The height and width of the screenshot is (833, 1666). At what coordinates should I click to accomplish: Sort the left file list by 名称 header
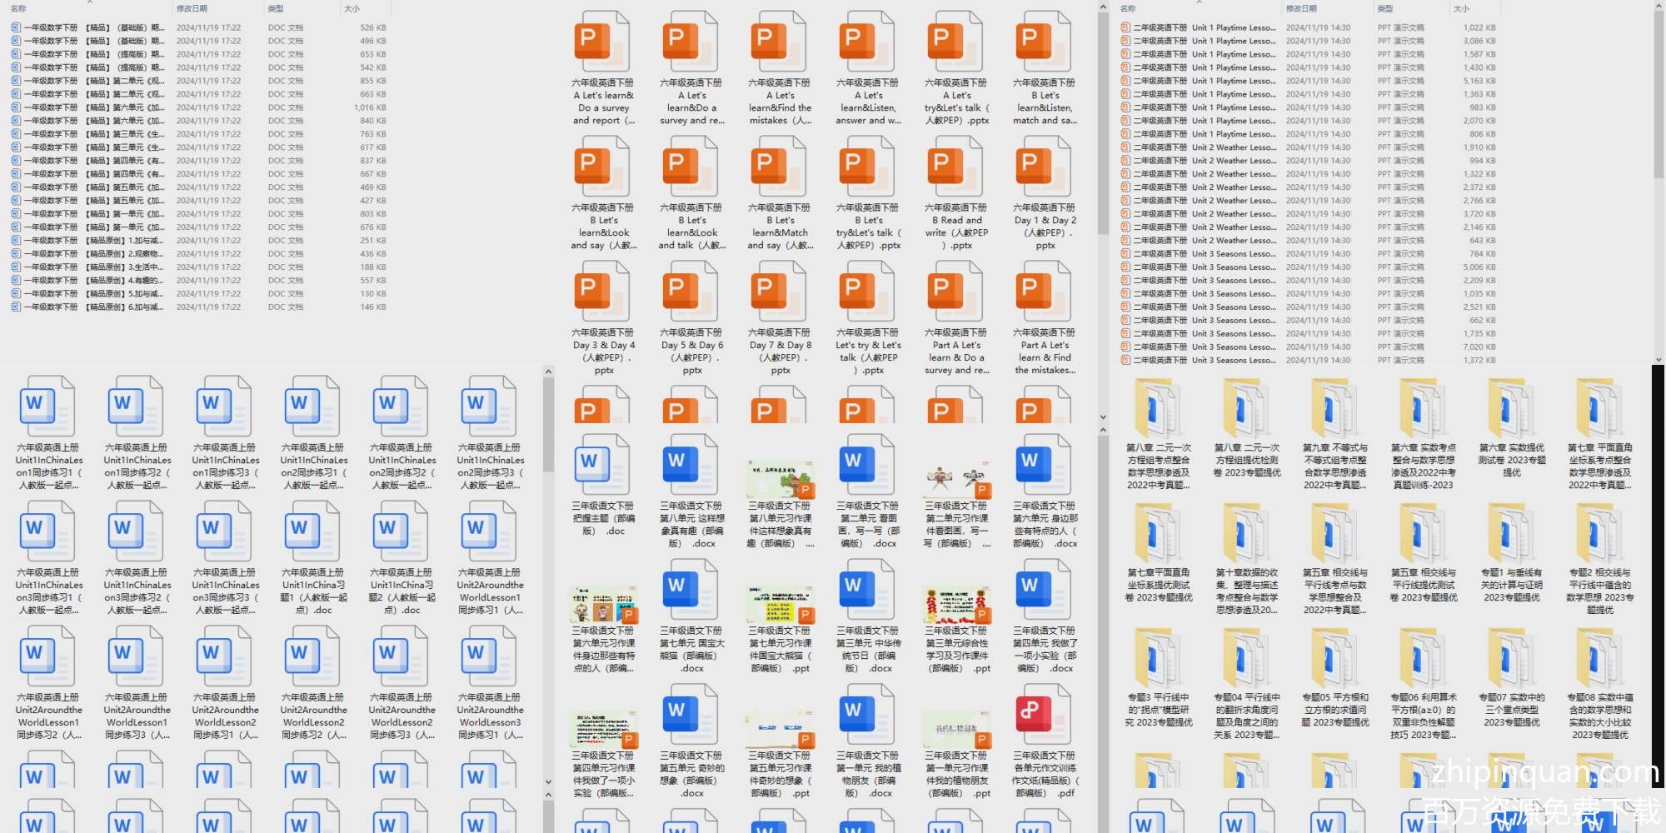coord(18,8)
